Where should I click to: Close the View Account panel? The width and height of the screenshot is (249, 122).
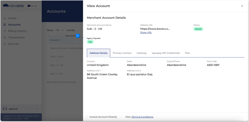click(x=242, y=6)
